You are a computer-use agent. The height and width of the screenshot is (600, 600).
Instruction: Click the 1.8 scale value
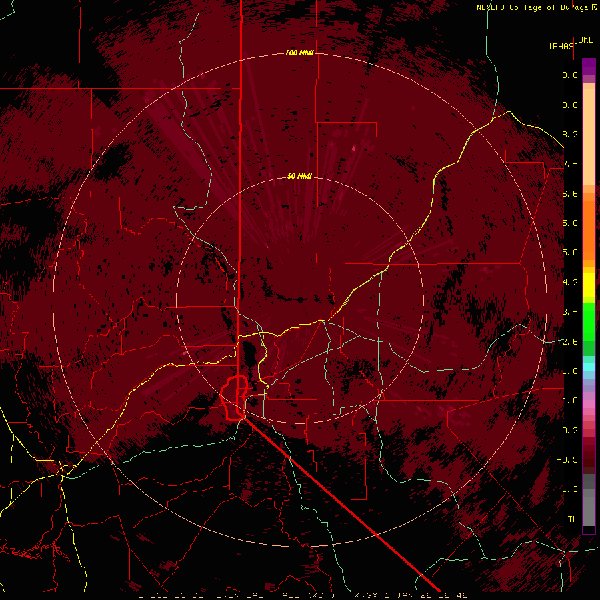pos(570,371)
